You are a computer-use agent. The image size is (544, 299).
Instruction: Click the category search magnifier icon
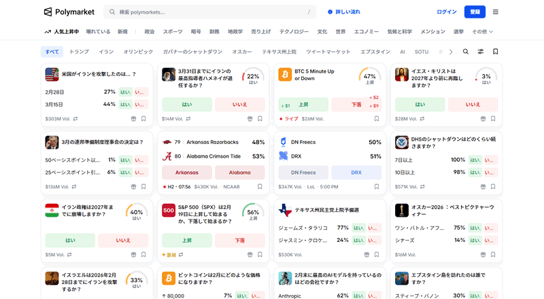pos(466,52)
